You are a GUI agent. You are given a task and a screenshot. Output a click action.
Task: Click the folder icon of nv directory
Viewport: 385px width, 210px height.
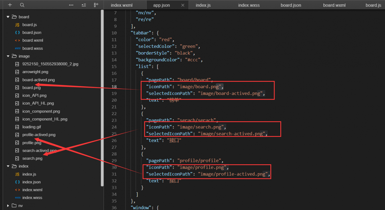click(14, 205)
